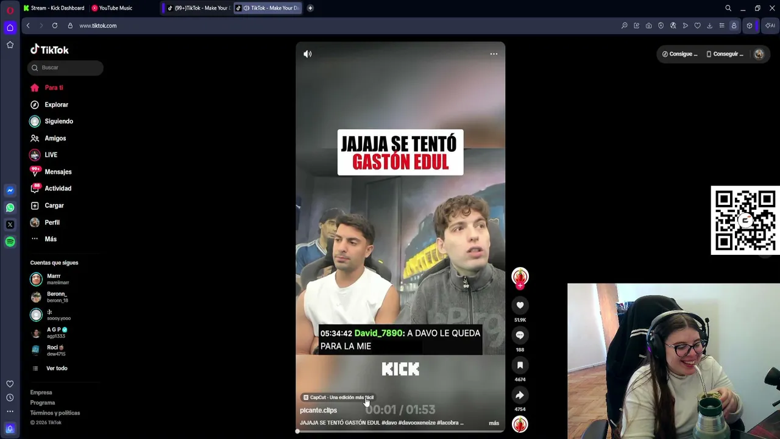
Task: Bookmark the video to favorites
Action: (x=520, y=365)
